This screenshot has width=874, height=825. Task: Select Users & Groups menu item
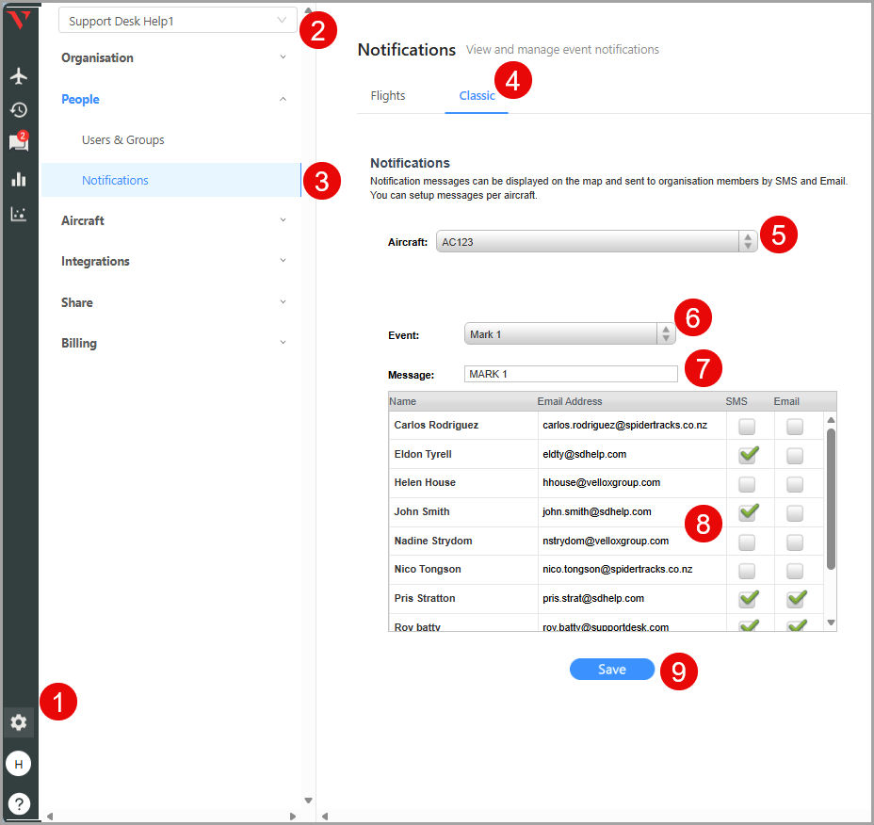click(x=123, y=140)
